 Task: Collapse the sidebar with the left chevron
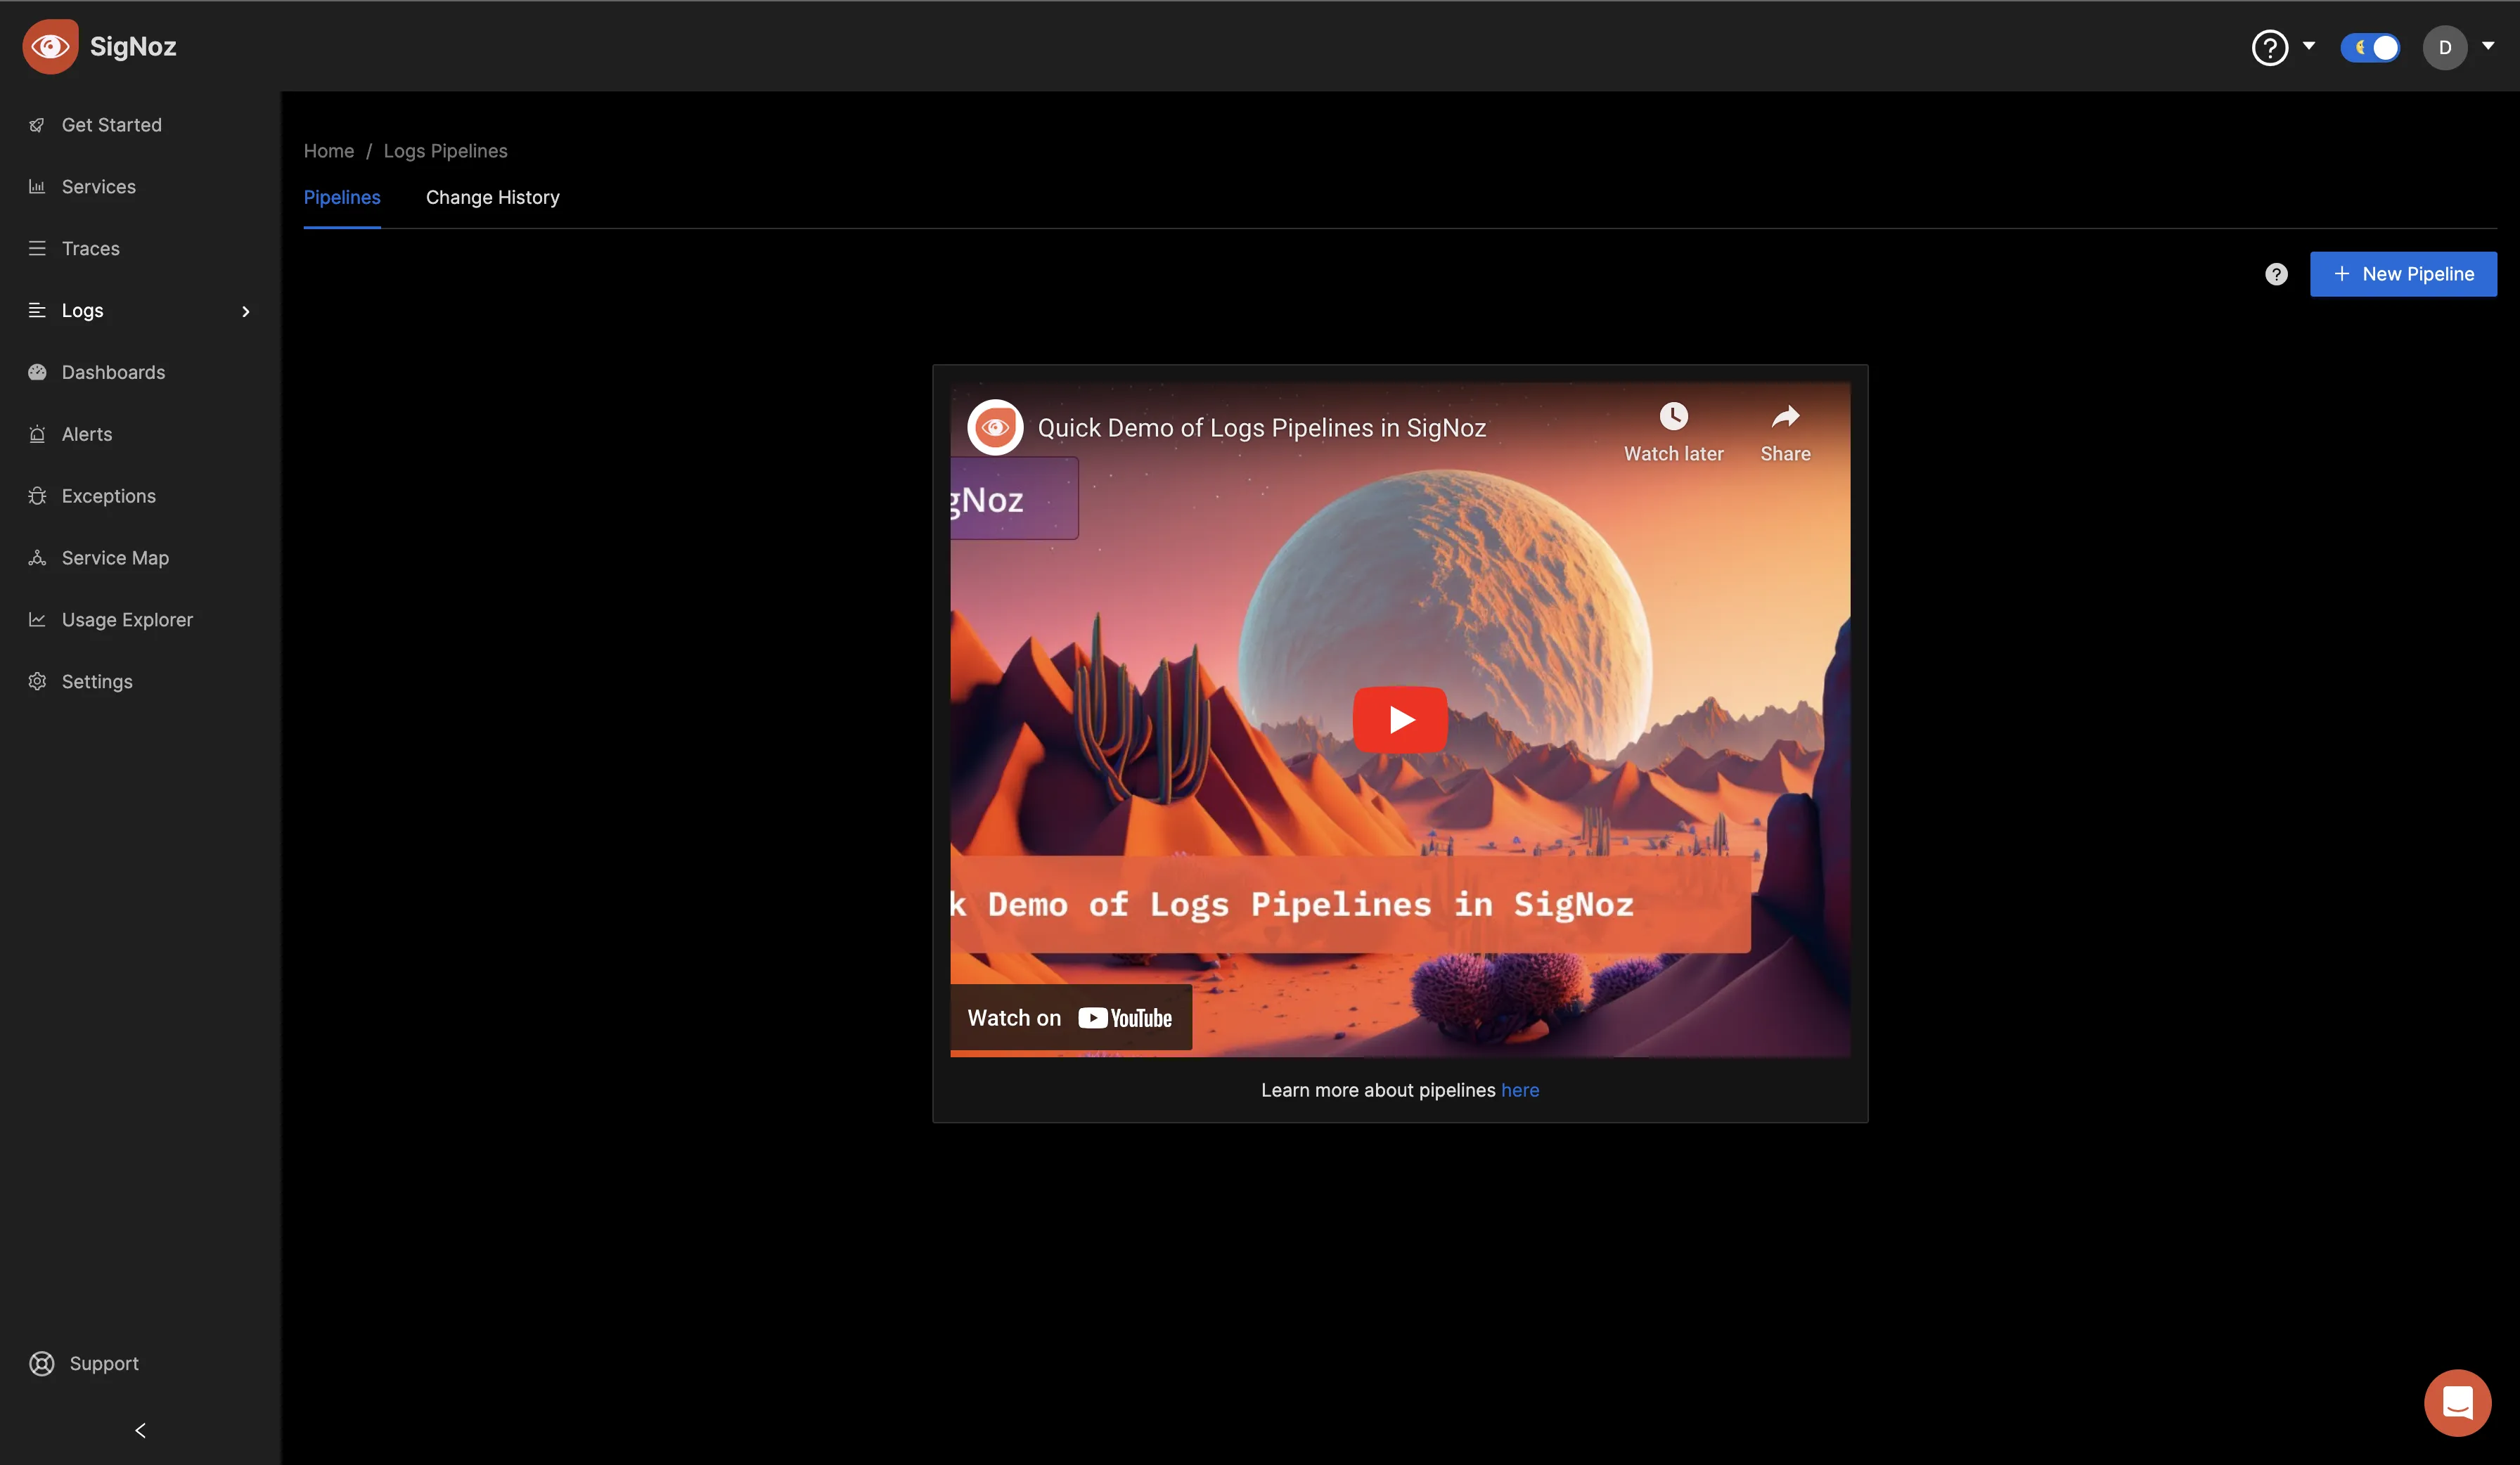140,1430
